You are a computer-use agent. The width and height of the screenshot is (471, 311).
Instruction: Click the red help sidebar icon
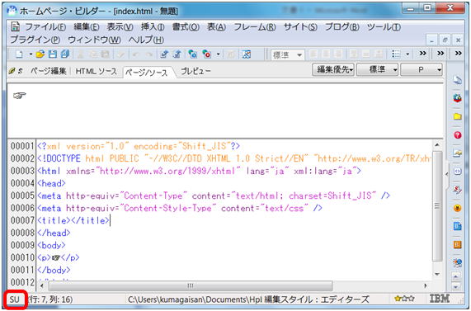pos(457,135)
